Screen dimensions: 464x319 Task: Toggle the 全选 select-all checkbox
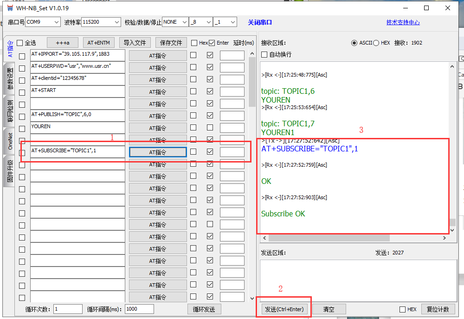pos(20,43)
